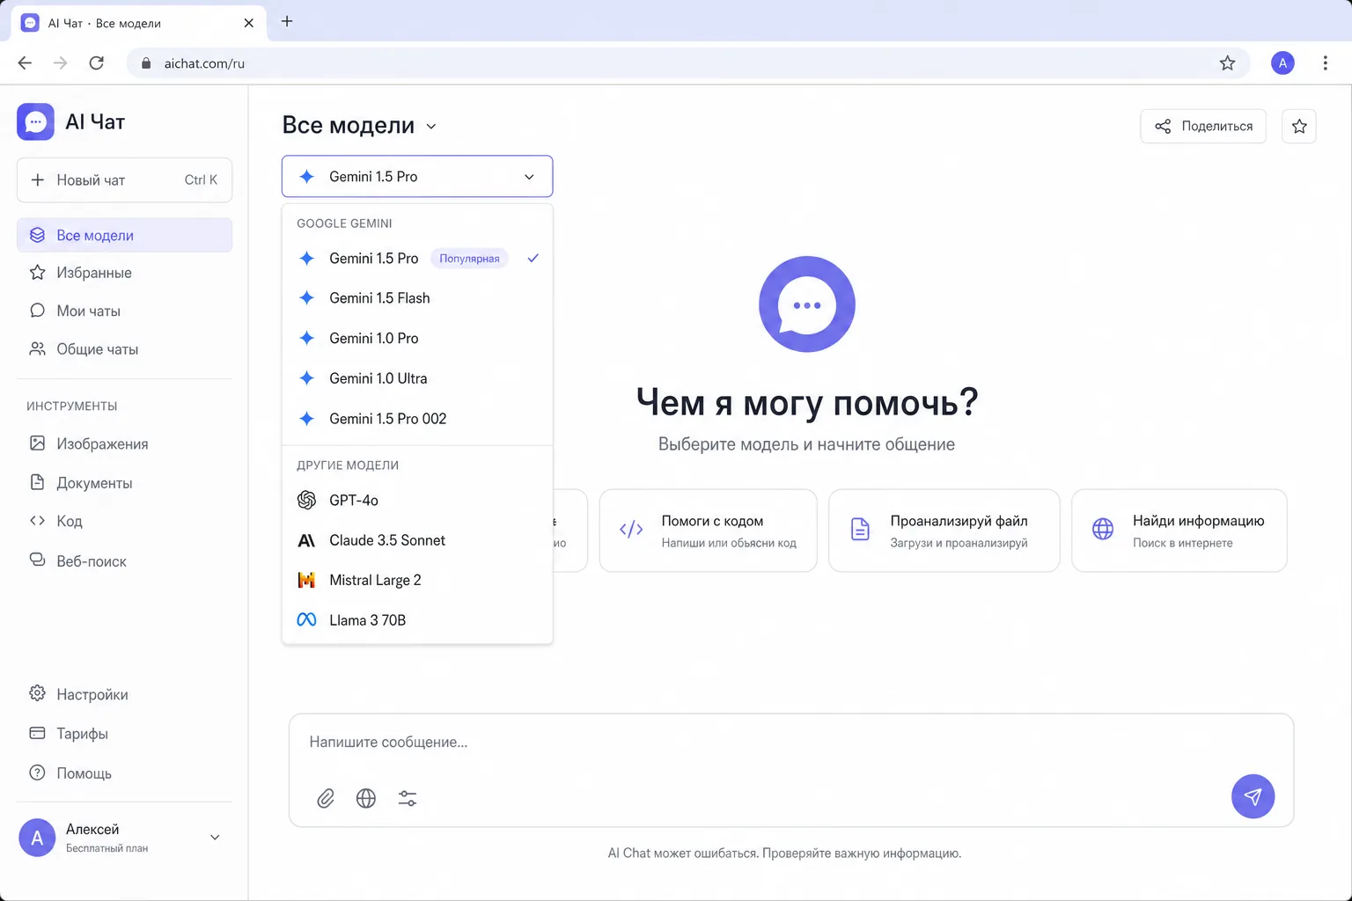Choose Claude 3.5 Sonnet model

(417, 540)
